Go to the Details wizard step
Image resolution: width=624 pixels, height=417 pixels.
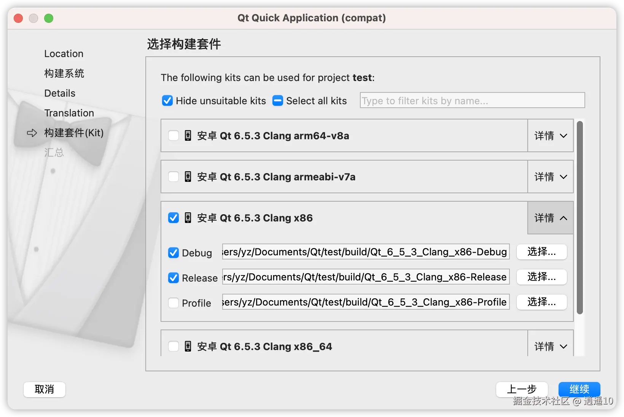coord(60,93)
